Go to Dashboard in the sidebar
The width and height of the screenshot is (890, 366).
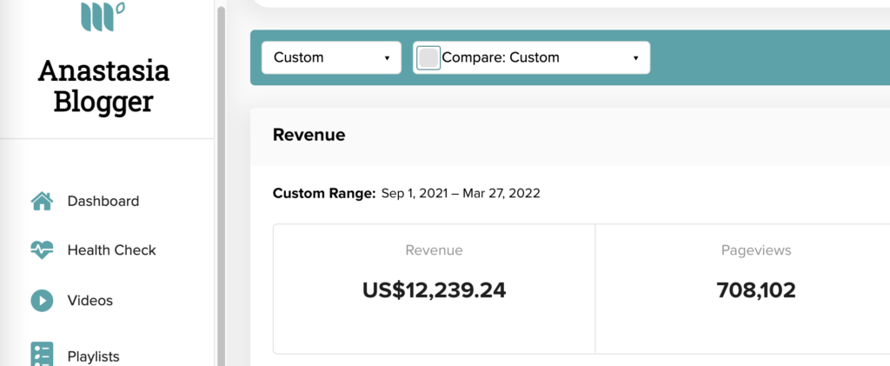click(x=103, y=202)
